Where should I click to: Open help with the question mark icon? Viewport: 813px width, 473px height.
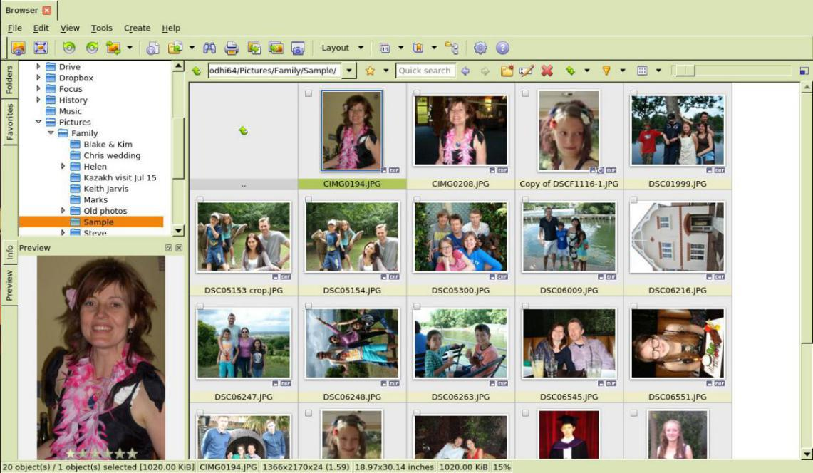(502, 48)
